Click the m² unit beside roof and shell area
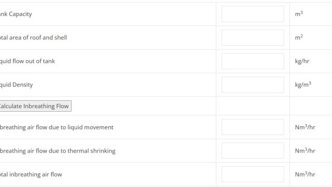 299,37
